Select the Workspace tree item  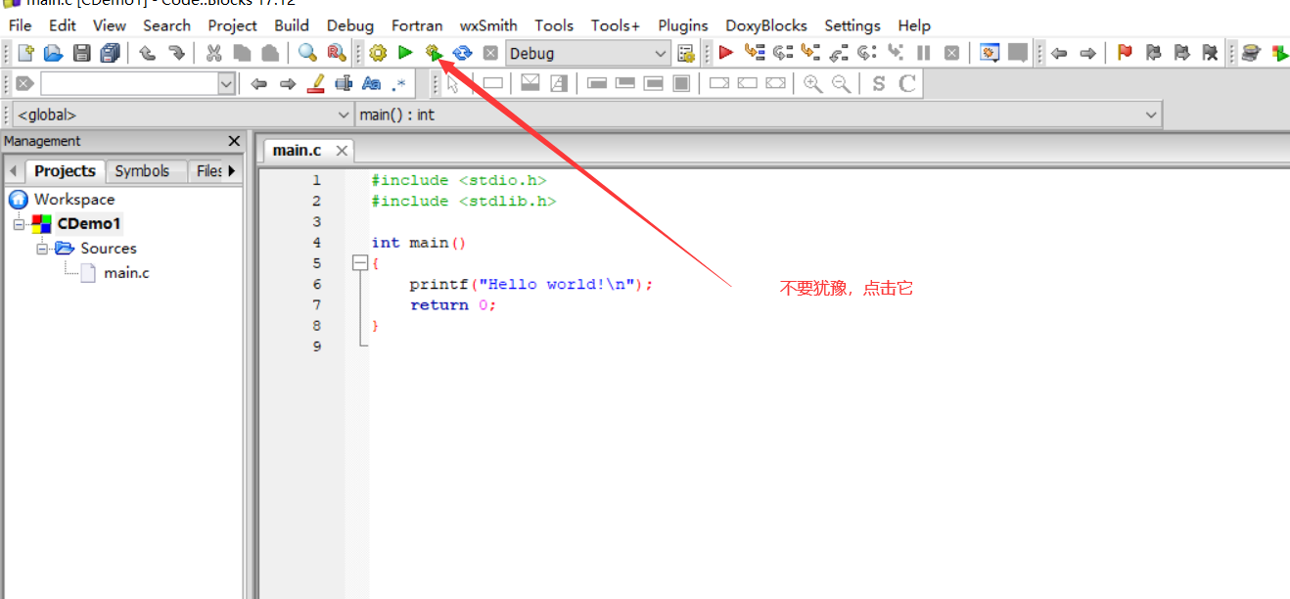[74, 200]
